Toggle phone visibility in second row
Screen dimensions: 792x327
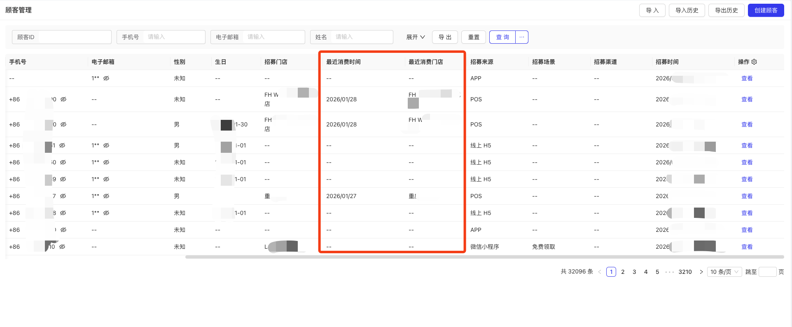point(63,99)
